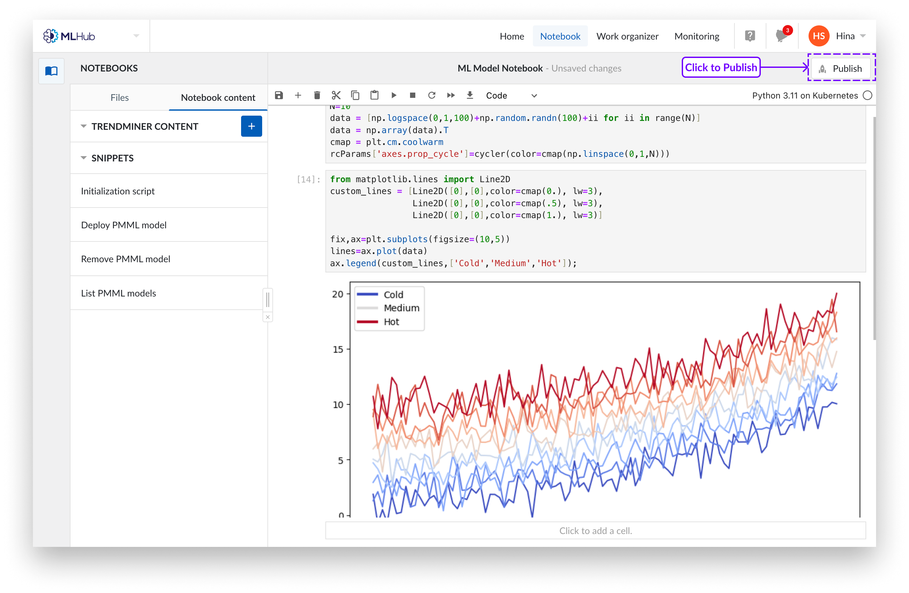Restart and run all cells with the fast-forward icon

click(x=451, y=95)
